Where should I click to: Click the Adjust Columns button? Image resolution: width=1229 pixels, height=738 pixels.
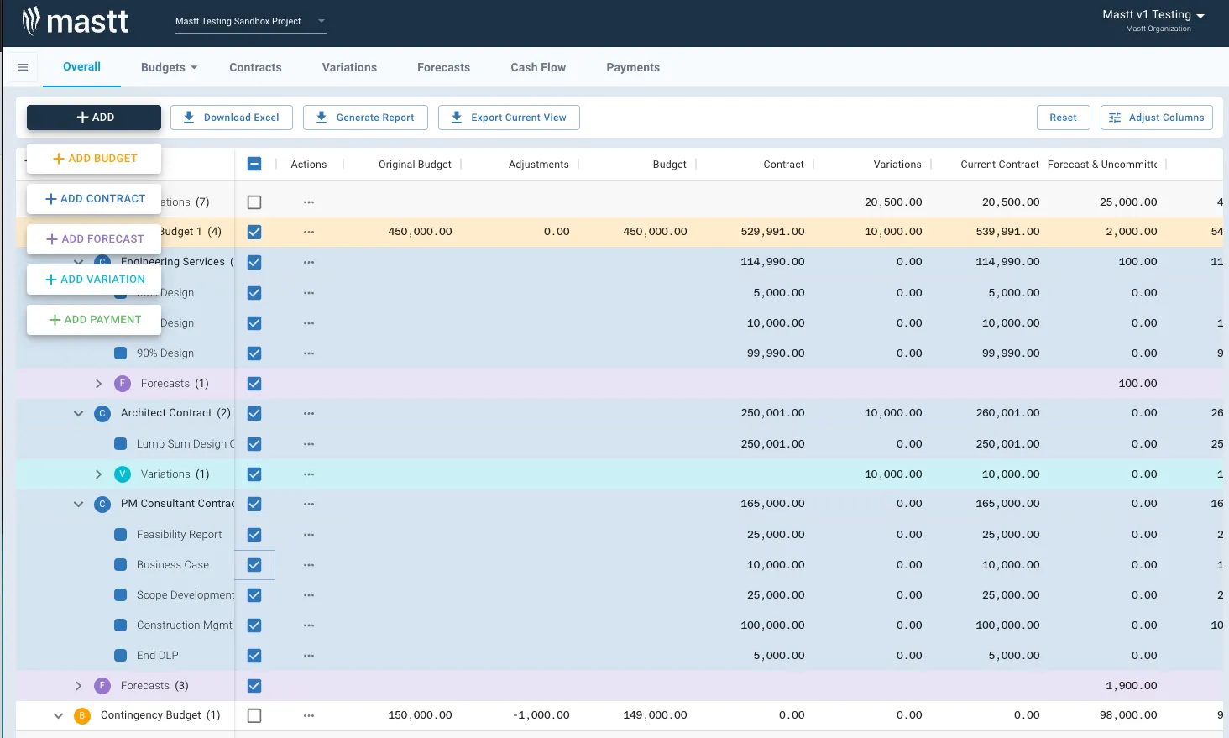pos(1157,118)
